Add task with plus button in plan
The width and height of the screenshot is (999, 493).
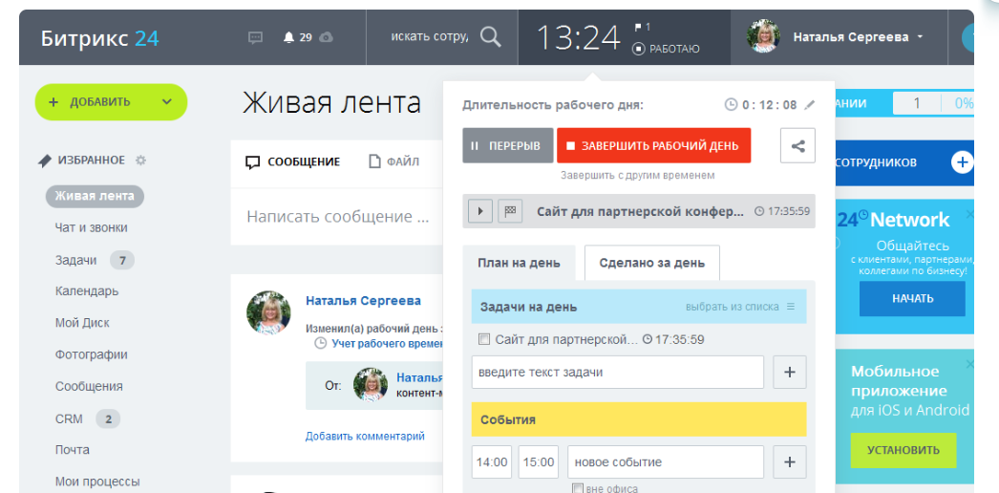790,372
